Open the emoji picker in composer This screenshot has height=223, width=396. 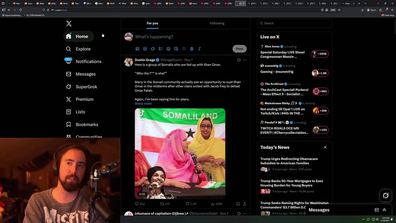168,49
